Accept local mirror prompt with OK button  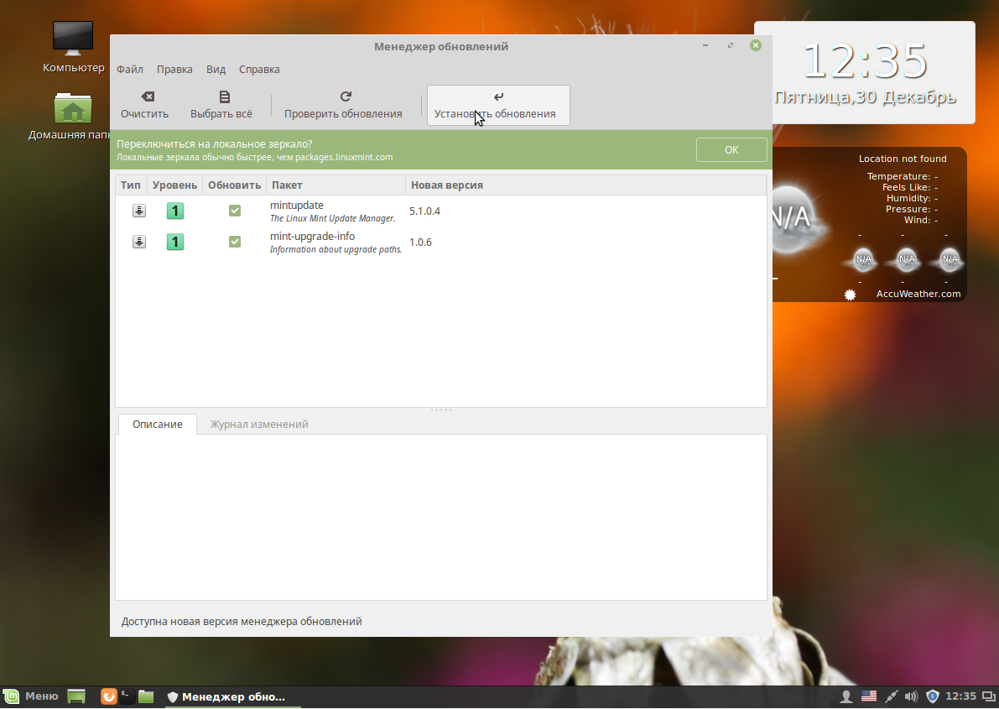731,149
